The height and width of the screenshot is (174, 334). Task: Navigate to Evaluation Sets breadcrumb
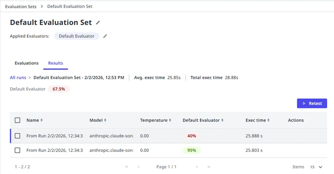[20, 6]
